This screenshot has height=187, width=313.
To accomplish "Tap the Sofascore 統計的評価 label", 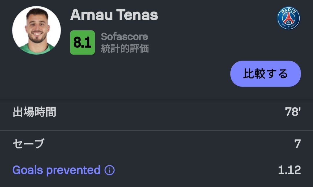I will point(125,43).
